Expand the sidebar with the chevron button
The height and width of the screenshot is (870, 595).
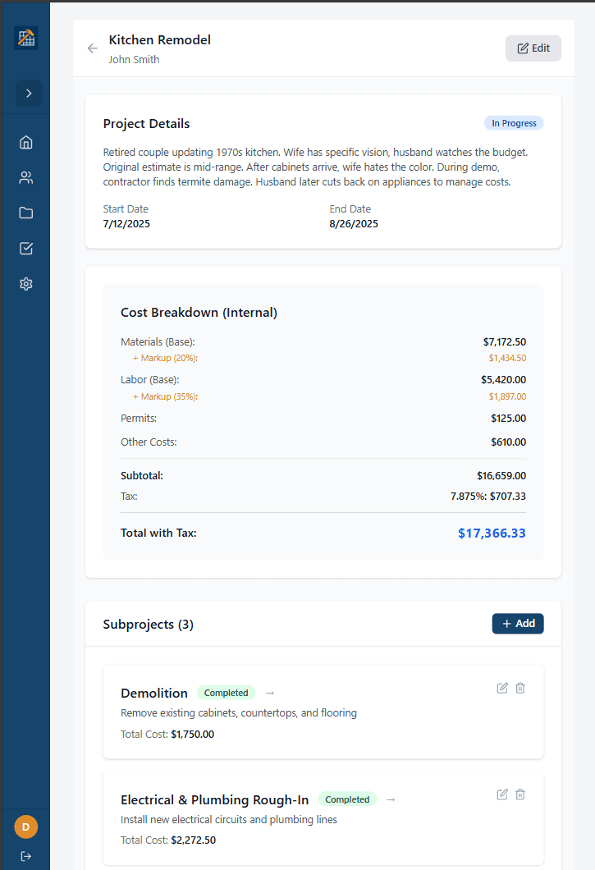[x=28, y=93]
